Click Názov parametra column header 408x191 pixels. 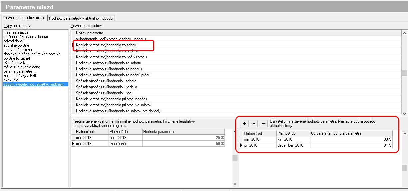tap(238, 33)
